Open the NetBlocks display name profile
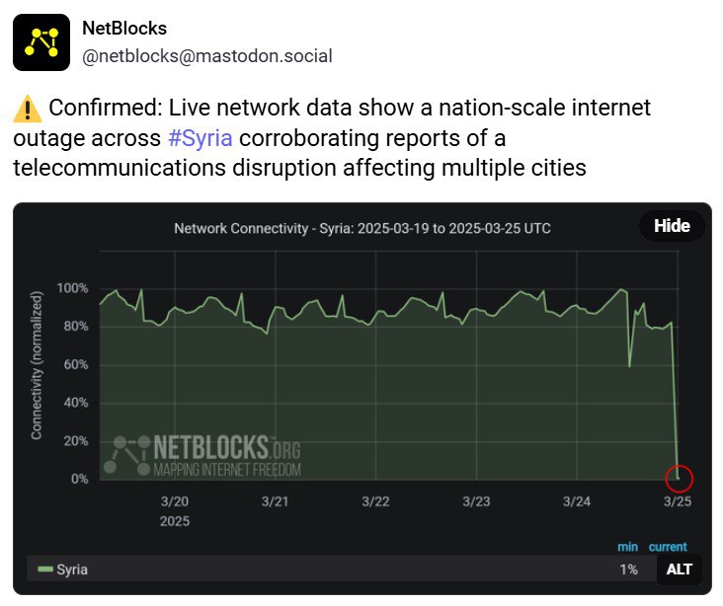The height and width of the screenshot is (606, 723). click(124, 28)
